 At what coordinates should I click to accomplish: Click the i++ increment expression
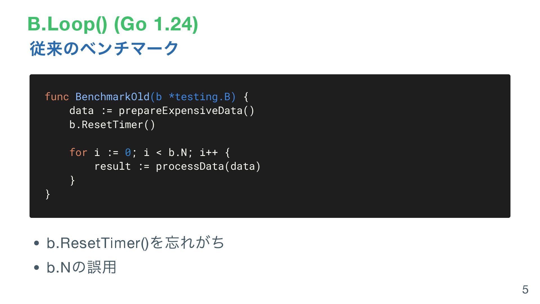tap(209, 152)
